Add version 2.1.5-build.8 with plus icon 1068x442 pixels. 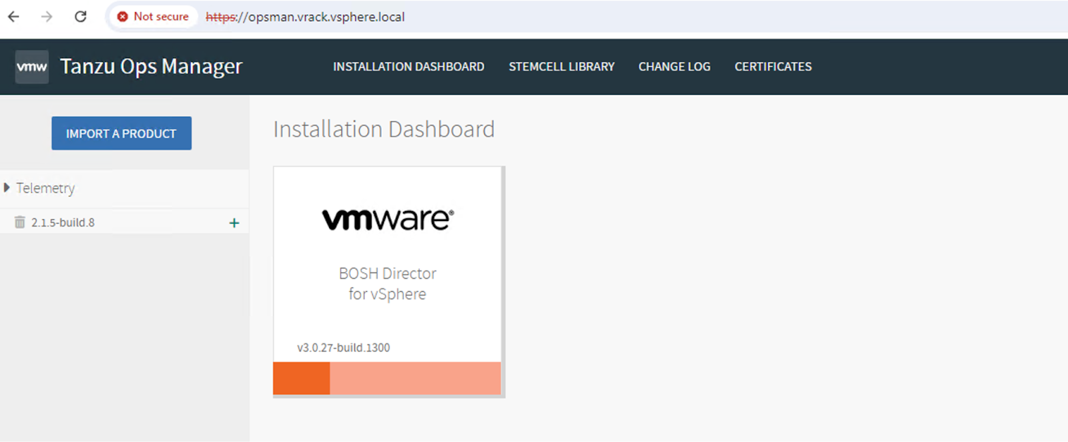[x=234, y=222]
